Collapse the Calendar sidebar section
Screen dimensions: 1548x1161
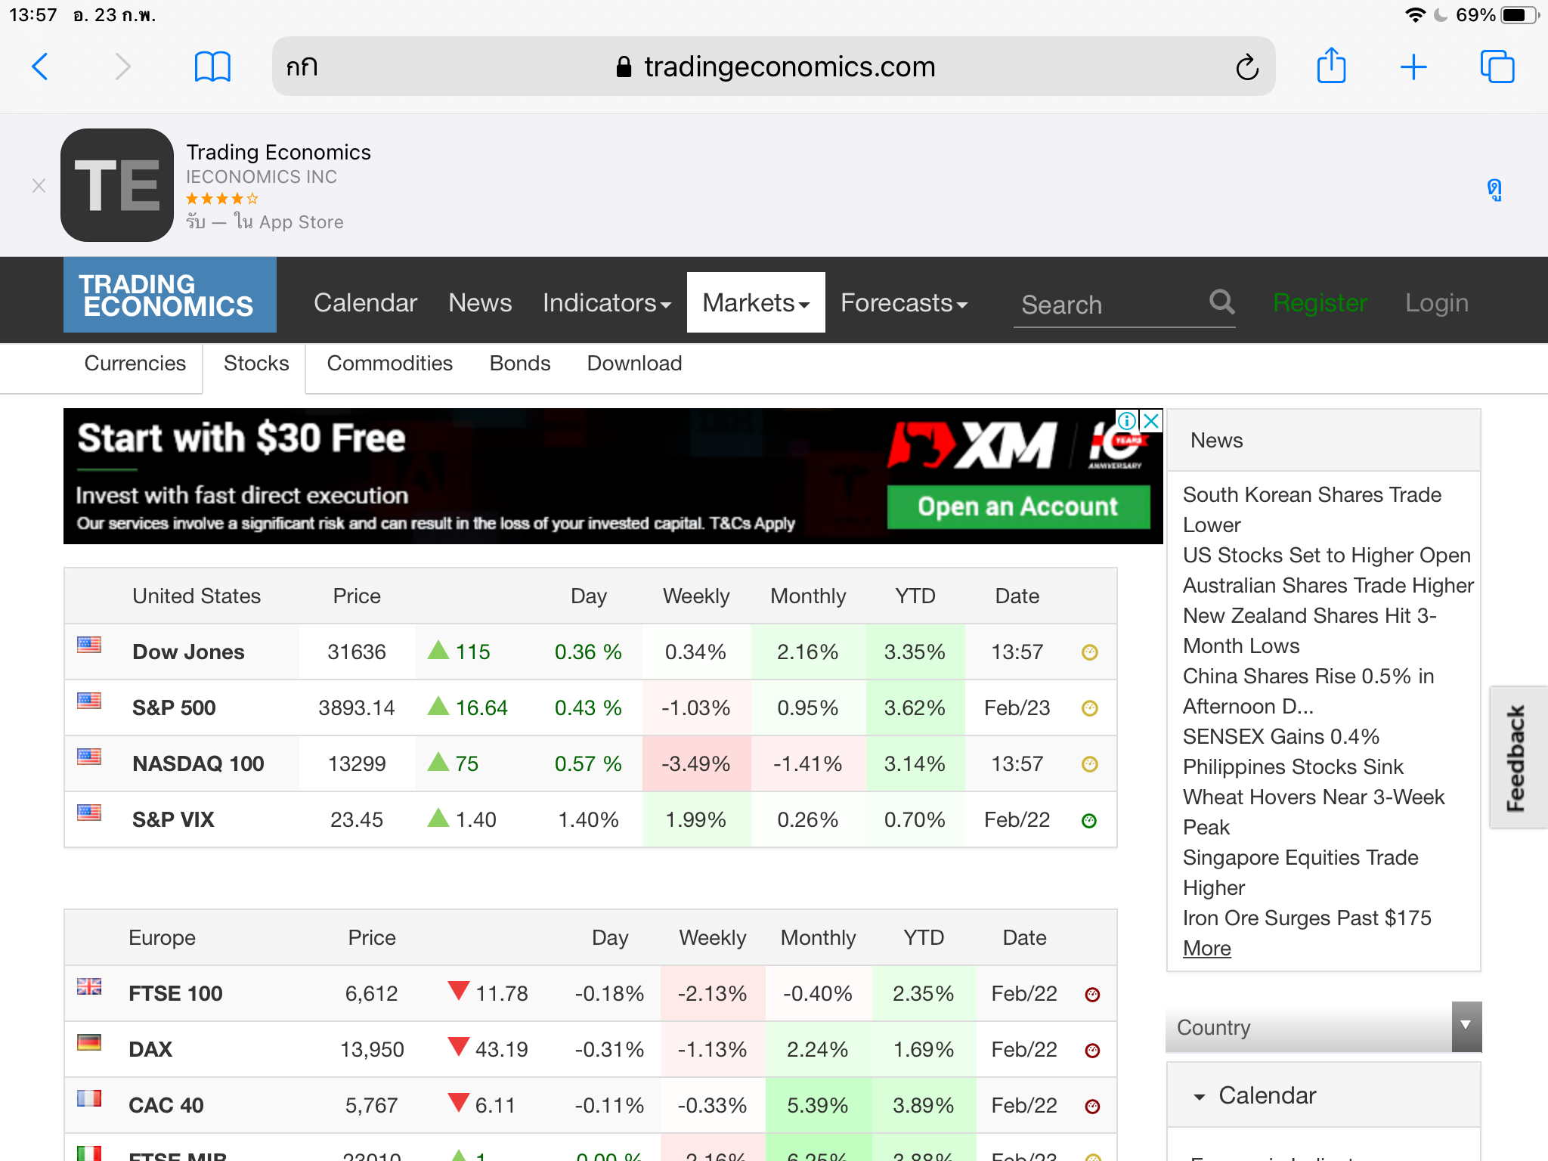coord(1200,1096)
